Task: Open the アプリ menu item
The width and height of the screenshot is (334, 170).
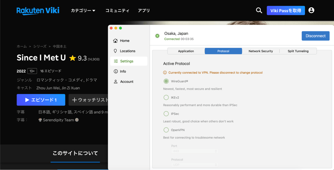Action: click(144, 10)
